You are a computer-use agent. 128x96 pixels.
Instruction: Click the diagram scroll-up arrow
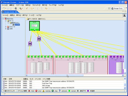(x=125, y=21)
